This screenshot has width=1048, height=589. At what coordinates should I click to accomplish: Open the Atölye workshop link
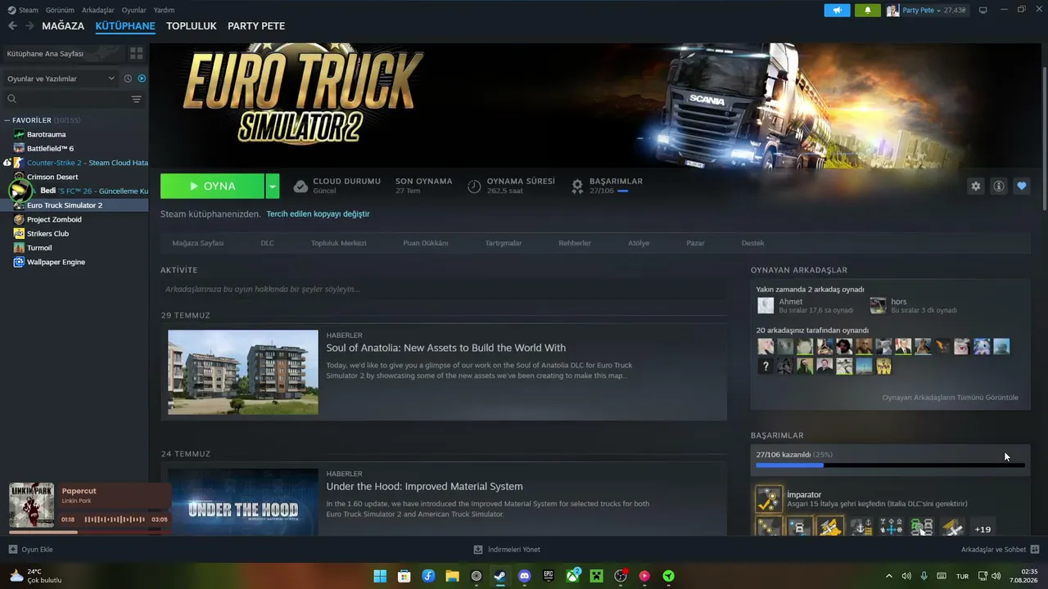[x=639, y=243]
